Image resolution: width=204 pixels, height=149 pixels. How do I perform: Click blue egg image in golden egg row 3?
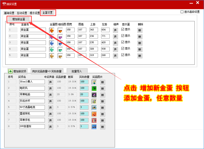coord(52,43)
